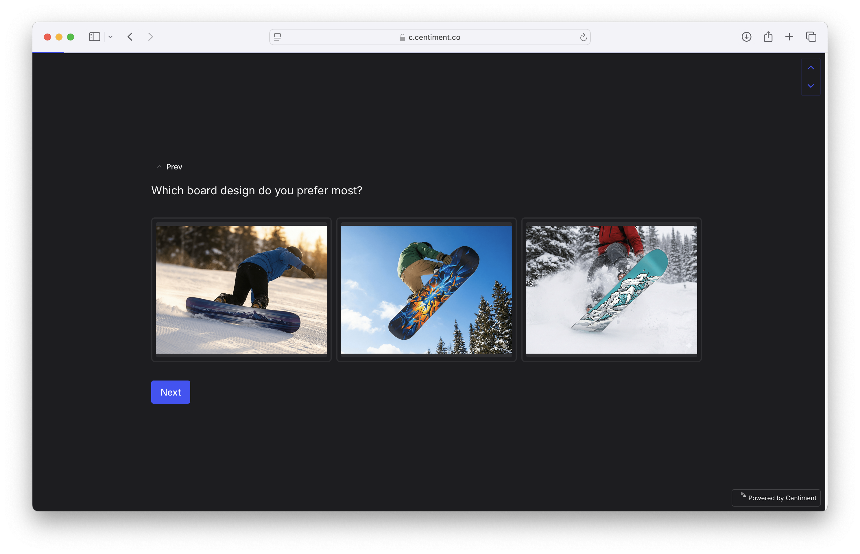This screenshot has height=554, width=860.
Task: Open the Powered by Centiment link
Action: point(776,498)
